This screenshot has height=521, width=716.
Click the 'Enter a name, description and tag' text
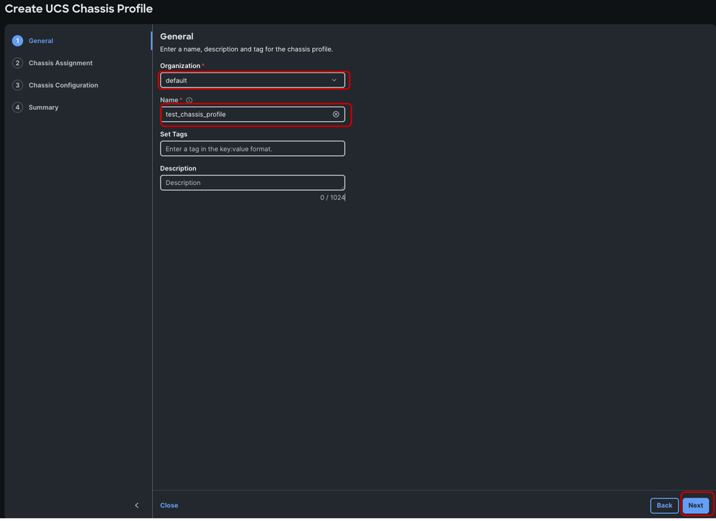pyautogui.click(x=247, y=49)
